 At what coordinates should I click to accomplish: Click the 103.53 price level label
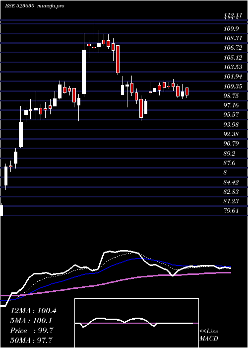(233, 67)
